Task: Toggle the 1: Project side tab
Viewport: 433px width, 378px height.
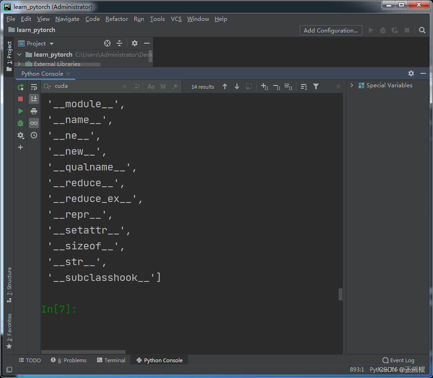Action: [9, 56]
